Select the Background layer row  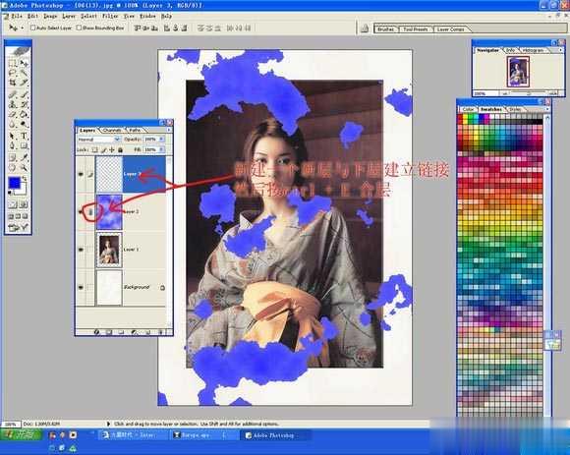click(121, 287)
